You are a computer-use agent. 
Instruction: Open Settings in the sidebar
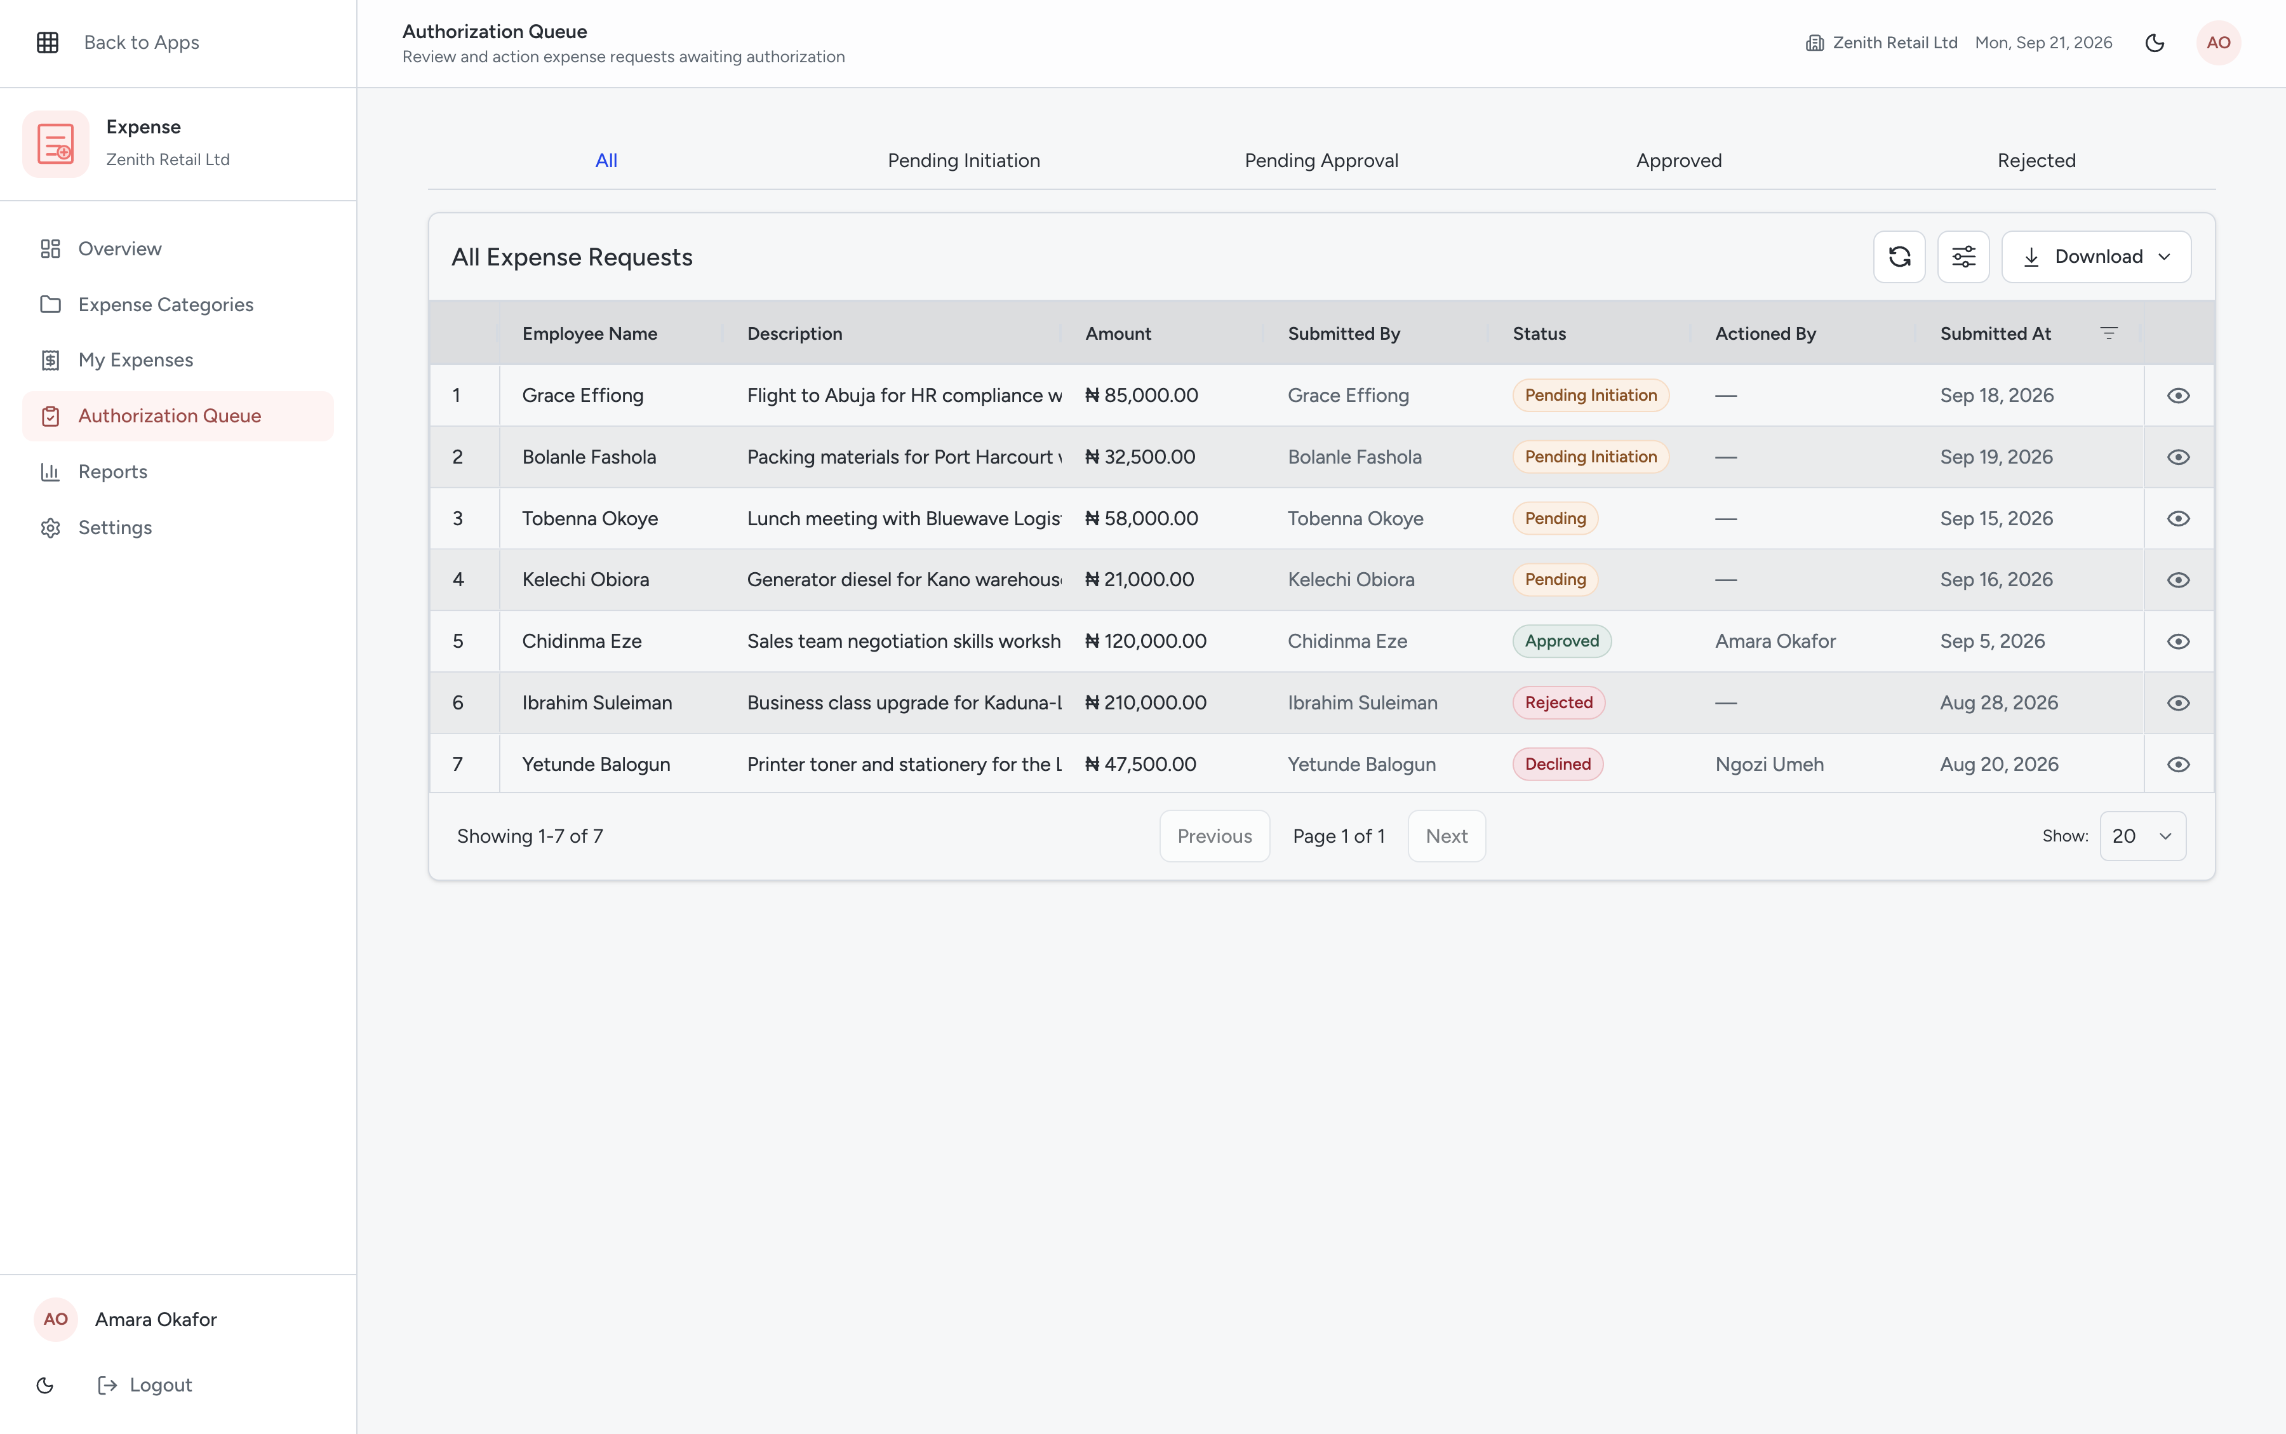[178, 527]
